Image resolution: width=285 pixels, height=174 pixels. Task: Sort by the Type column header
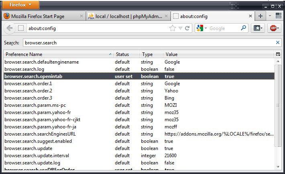151,54
